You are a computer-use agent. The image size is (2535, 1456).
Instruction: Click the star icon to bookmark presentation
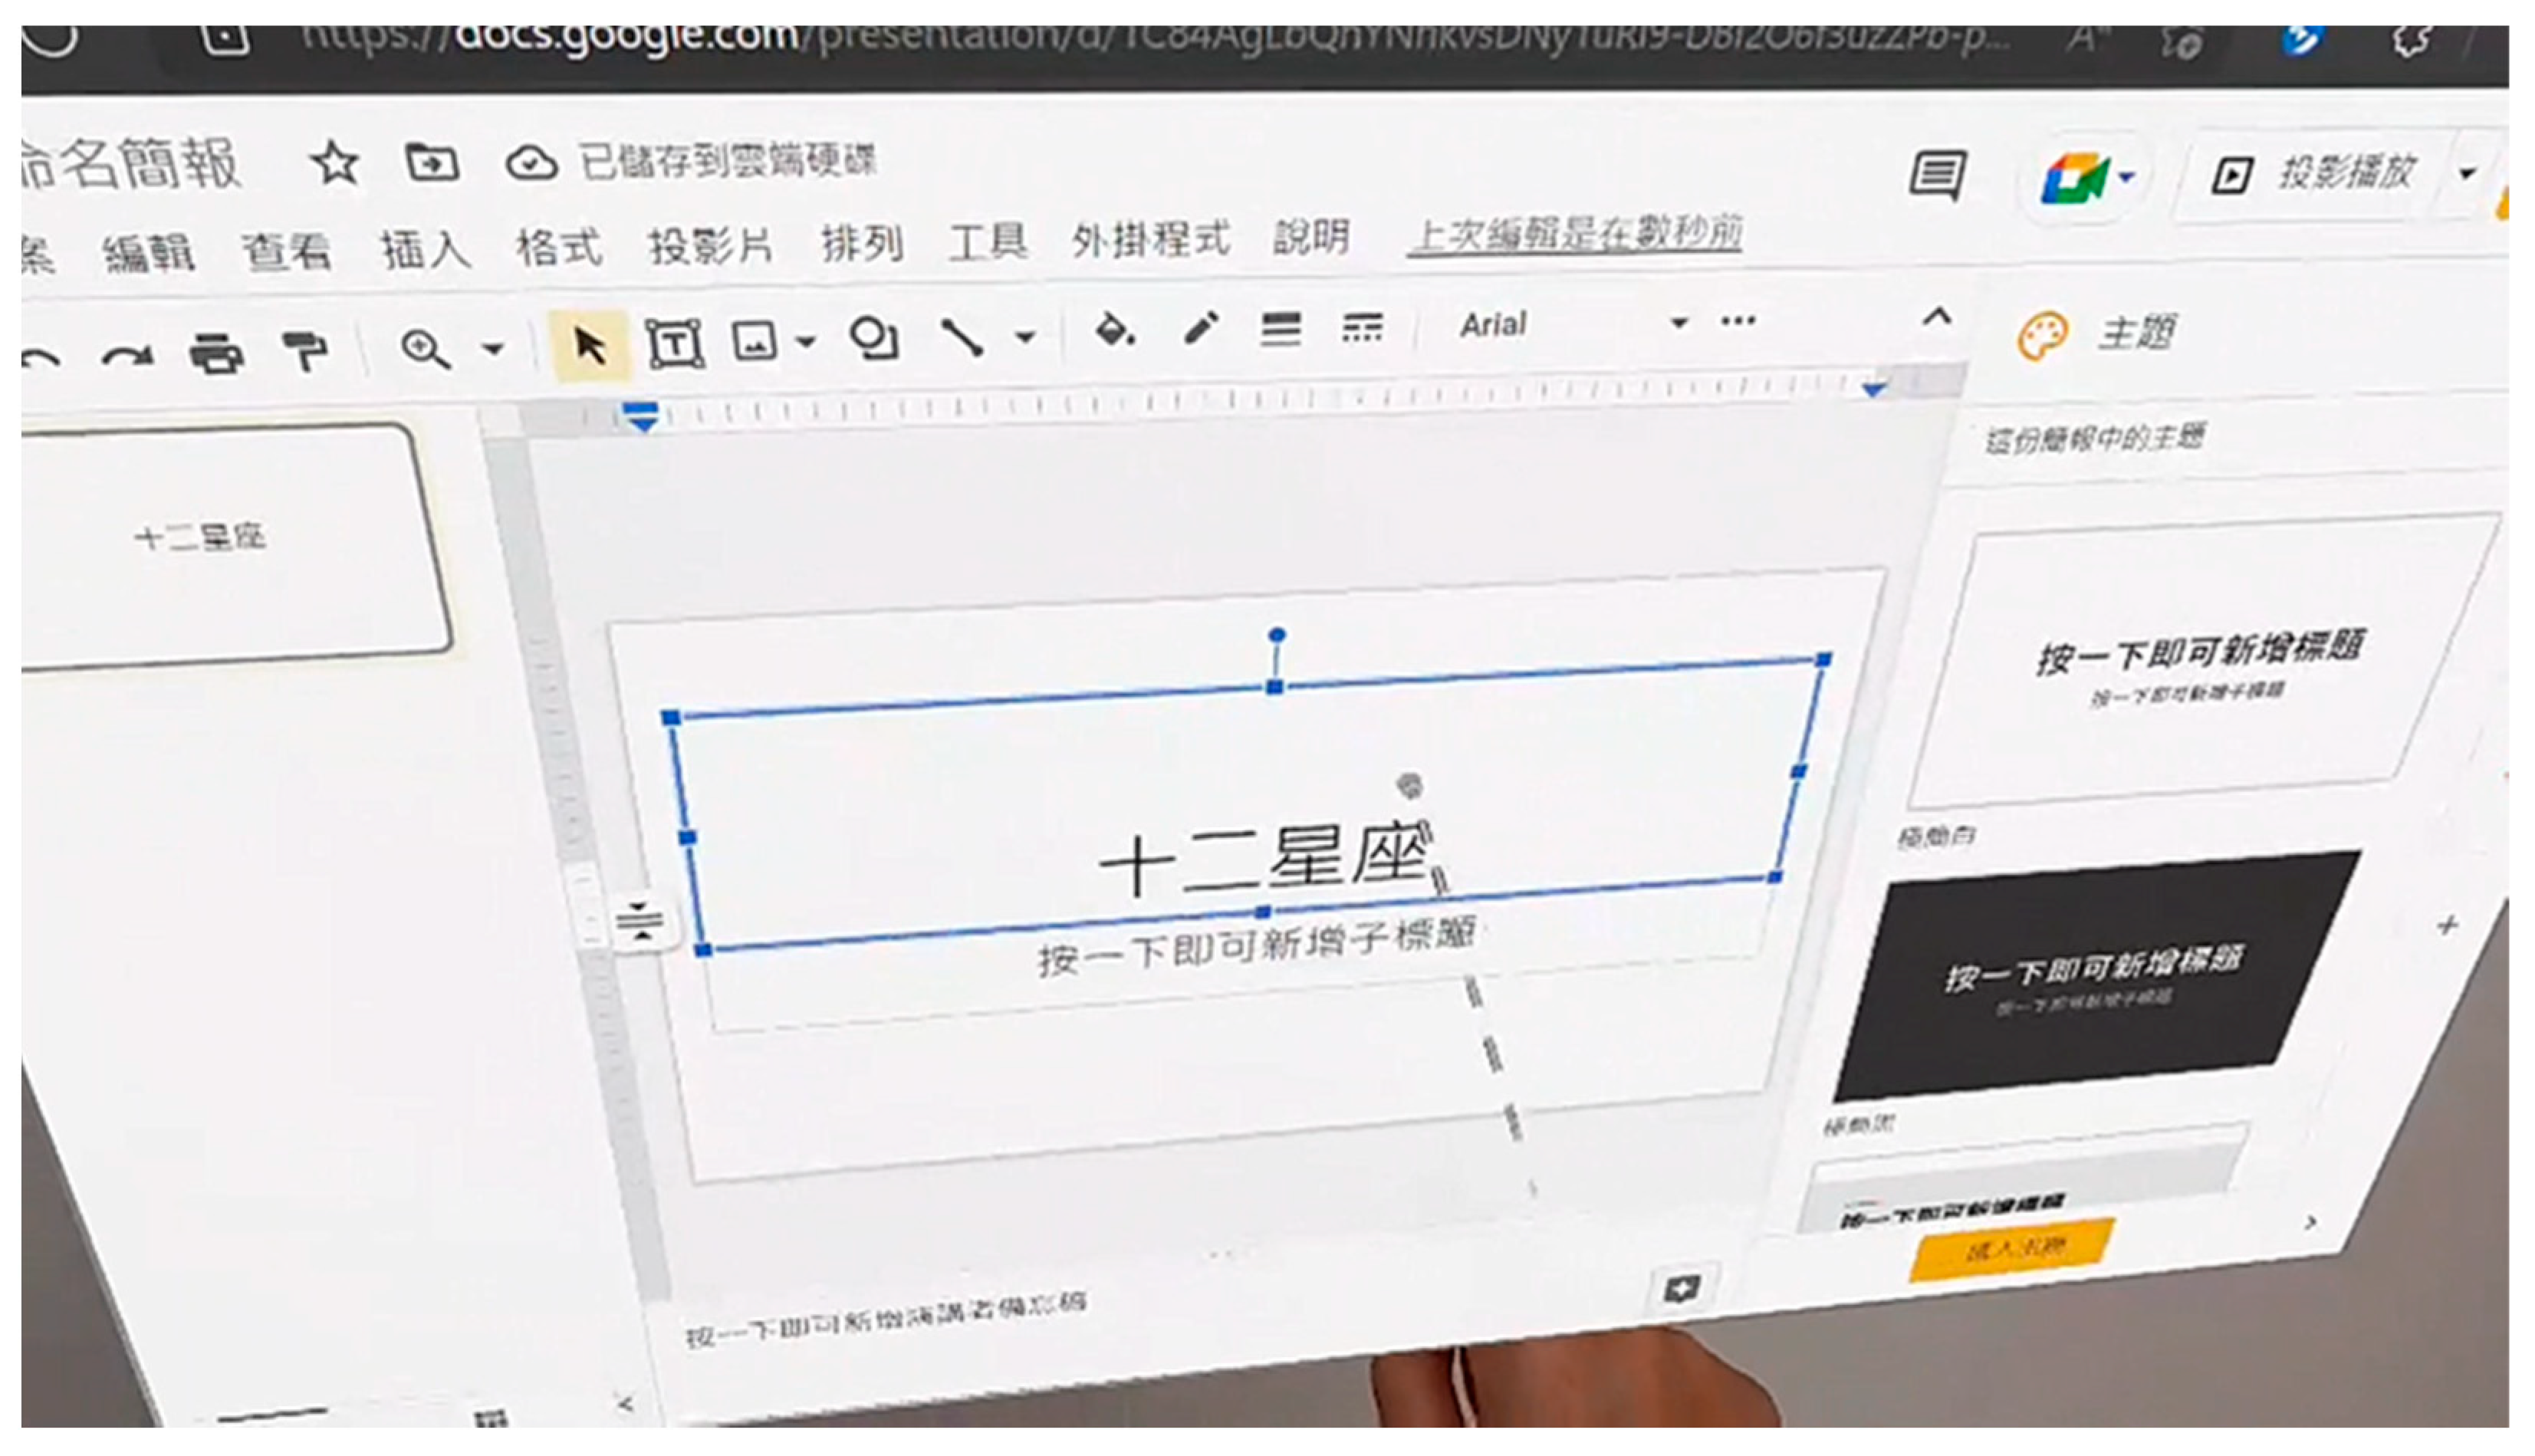coord(335,163)
